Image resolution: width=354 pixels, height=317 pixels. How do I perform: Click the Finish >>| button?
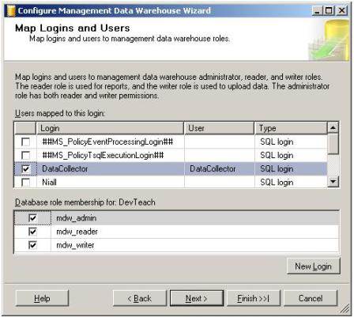click(x=254, y=299)
